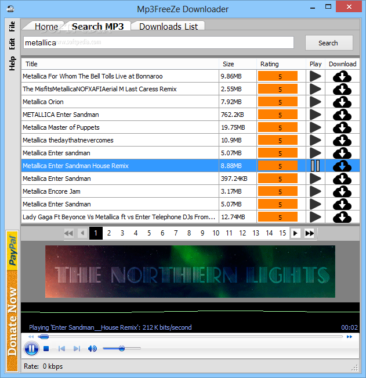Viewport: 366px width, 378px height.
Task: Download Metallica Encore Jam
Action: [342, 191]
